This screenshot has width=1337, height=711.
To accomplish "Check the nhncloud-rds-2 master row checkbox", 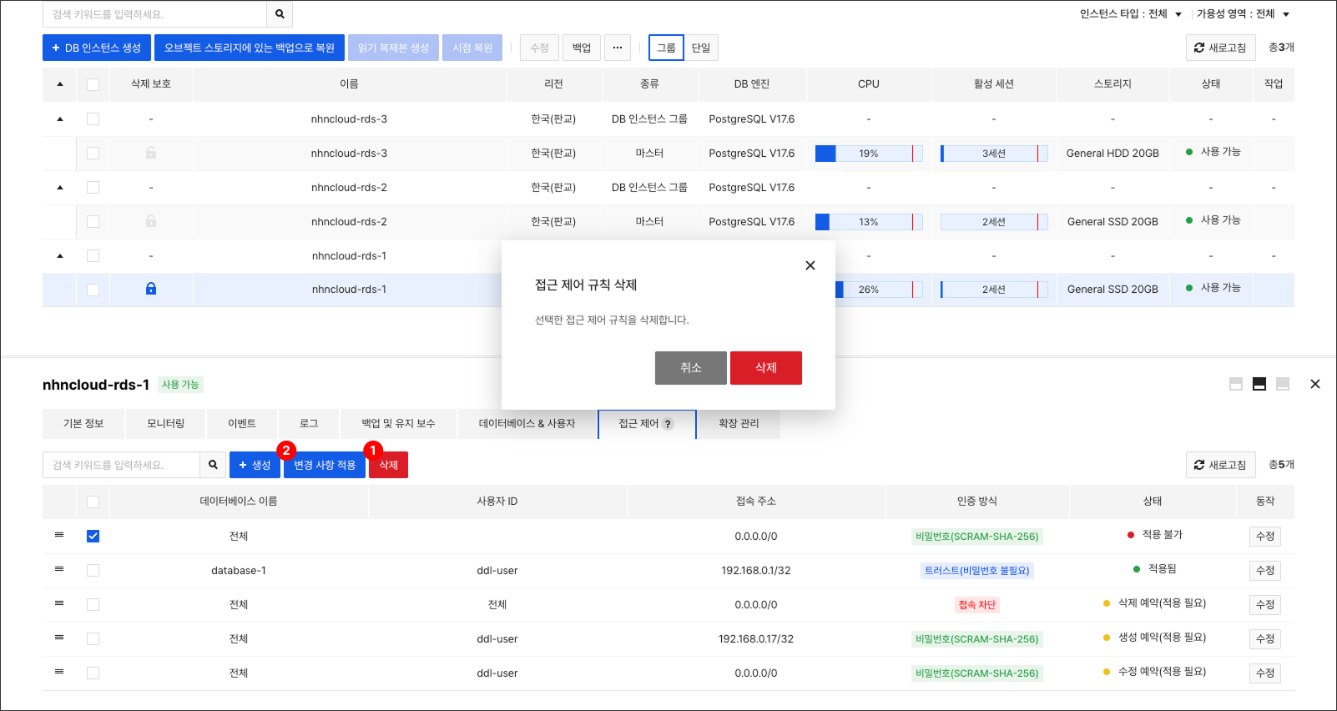I will click(93, 221).
